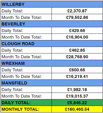Select the BEVERLEY header row

pos(52,24)
